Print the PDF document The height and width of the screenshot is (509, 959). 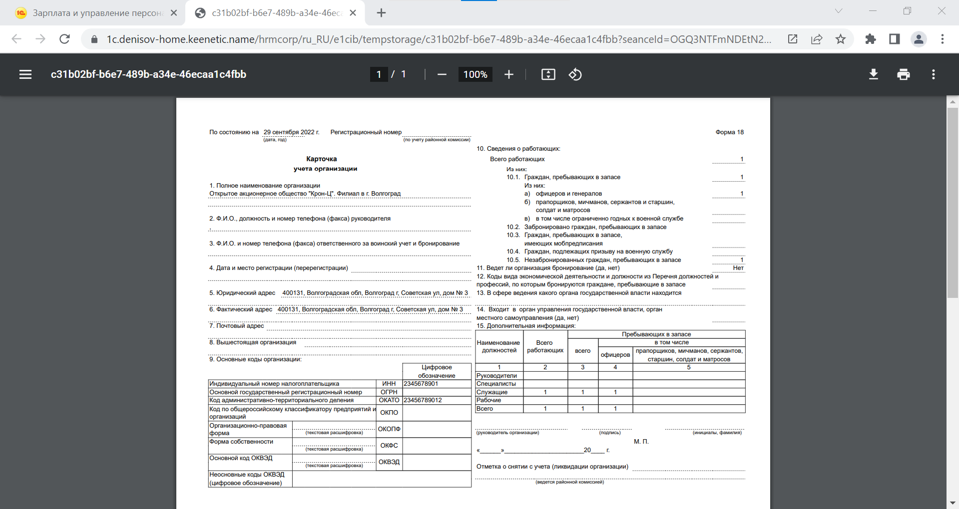903,74
